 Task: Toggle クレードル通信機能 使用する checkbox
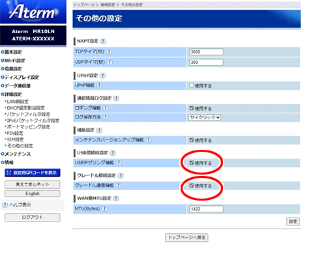click(x=191, y=186)
